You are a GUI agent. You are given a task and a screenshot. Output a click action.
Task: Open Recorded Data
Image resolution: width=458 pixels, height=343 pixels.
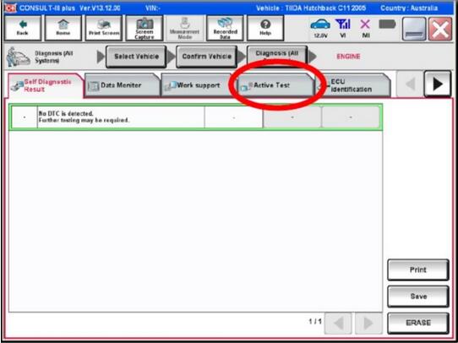point(225,28)
